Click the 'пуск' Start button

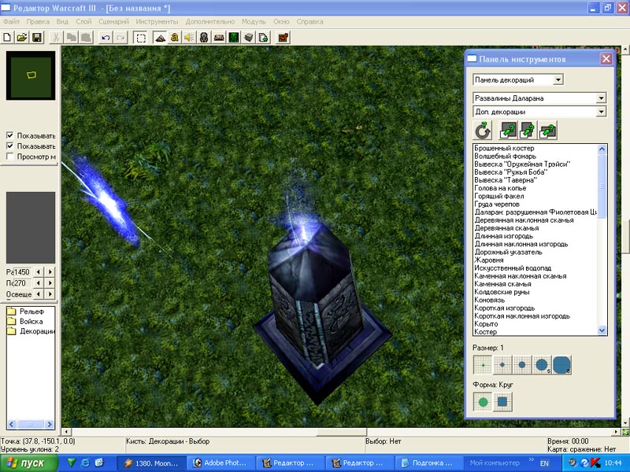pyautogui.click(x=29, y=463)
